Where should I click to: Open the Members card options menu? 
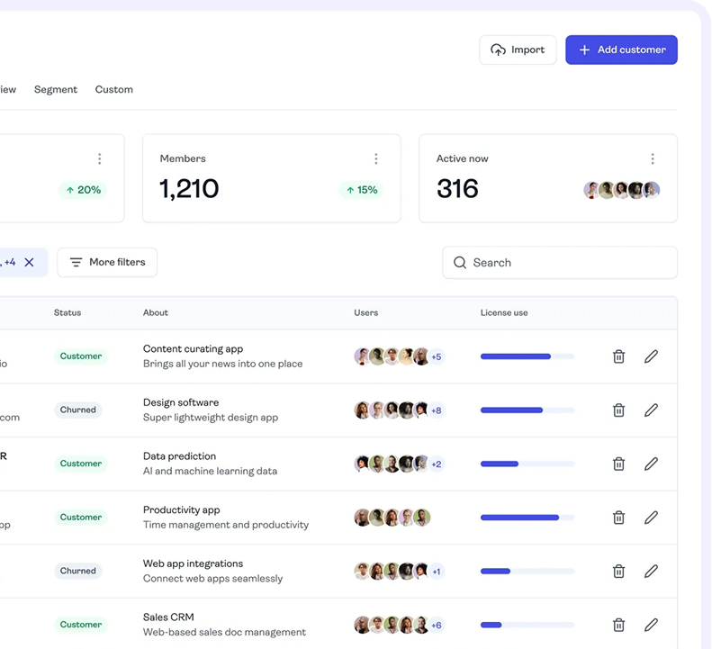[x=376, y=158]
